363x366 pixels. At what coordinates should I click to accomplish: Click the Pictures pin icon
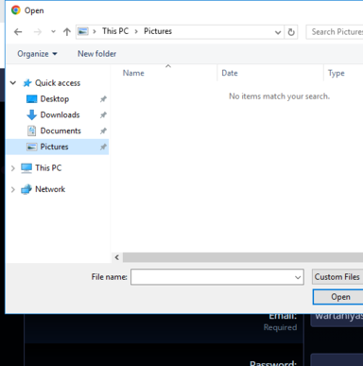[103, 147]
